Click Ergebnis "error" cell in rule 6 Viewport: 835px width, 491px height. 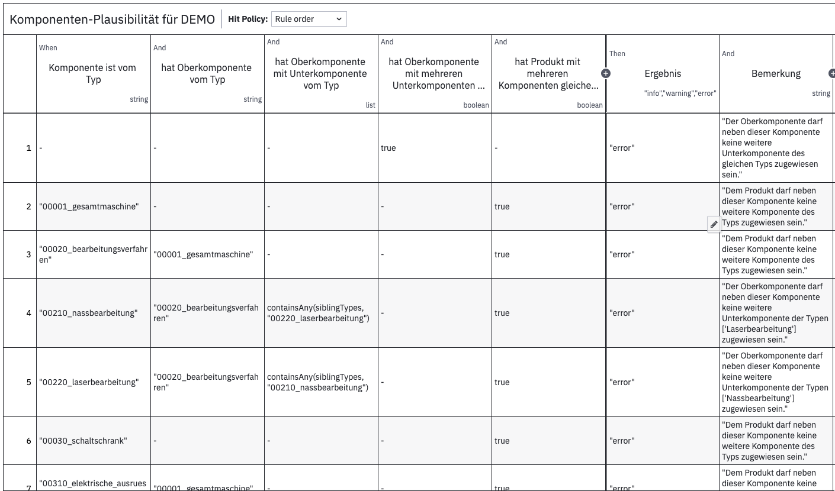(x=663, y=441)
